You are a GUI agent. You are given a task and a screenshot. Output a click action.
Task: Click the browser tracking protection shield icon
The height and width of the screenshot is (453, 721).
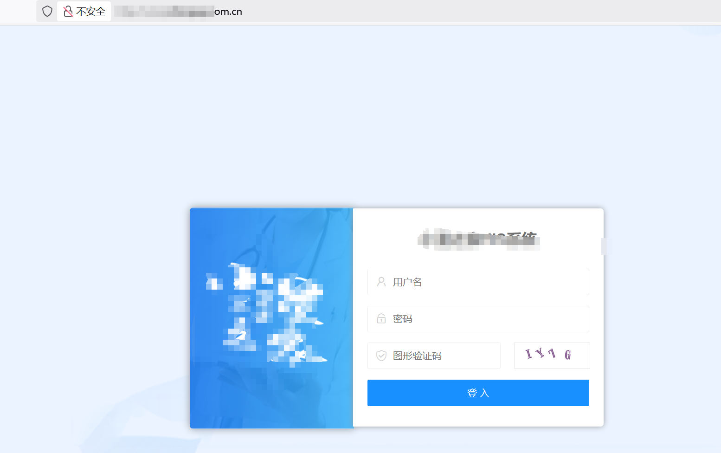(x=47, y=11)
